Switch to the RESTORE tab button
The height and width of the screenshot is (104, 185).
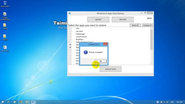[x=123, y=19]
